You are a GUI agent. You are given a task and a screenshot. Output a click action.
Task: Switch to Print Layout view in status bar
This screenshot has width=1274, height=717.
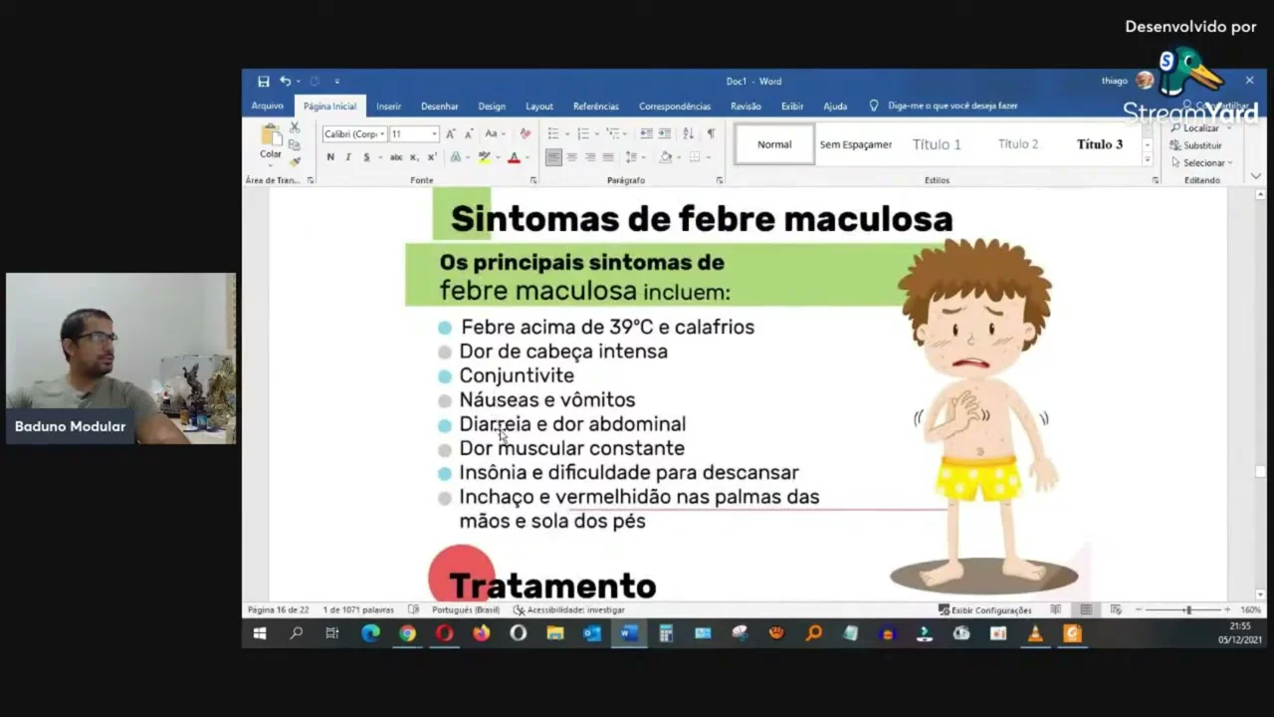[1086, 609]
